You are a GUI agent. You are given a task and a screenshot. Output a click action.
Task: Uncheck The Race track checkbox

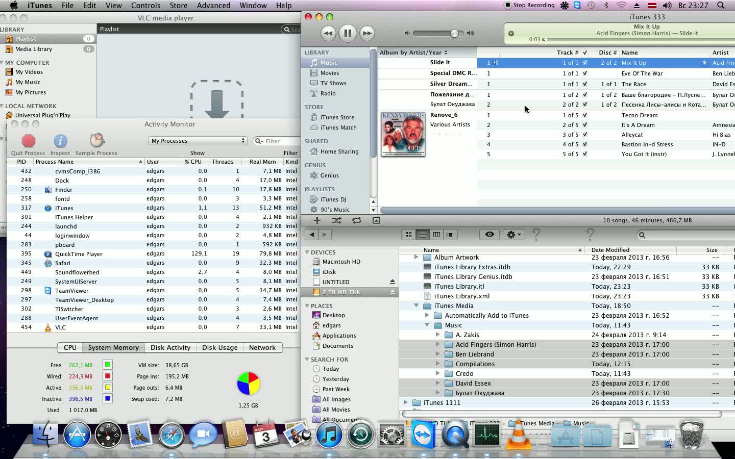pos(585,84)
